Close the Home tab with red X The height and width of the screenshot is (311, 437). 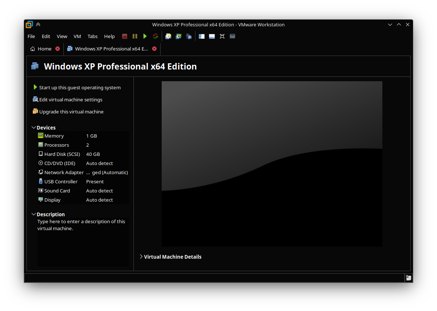pos(58,49)
